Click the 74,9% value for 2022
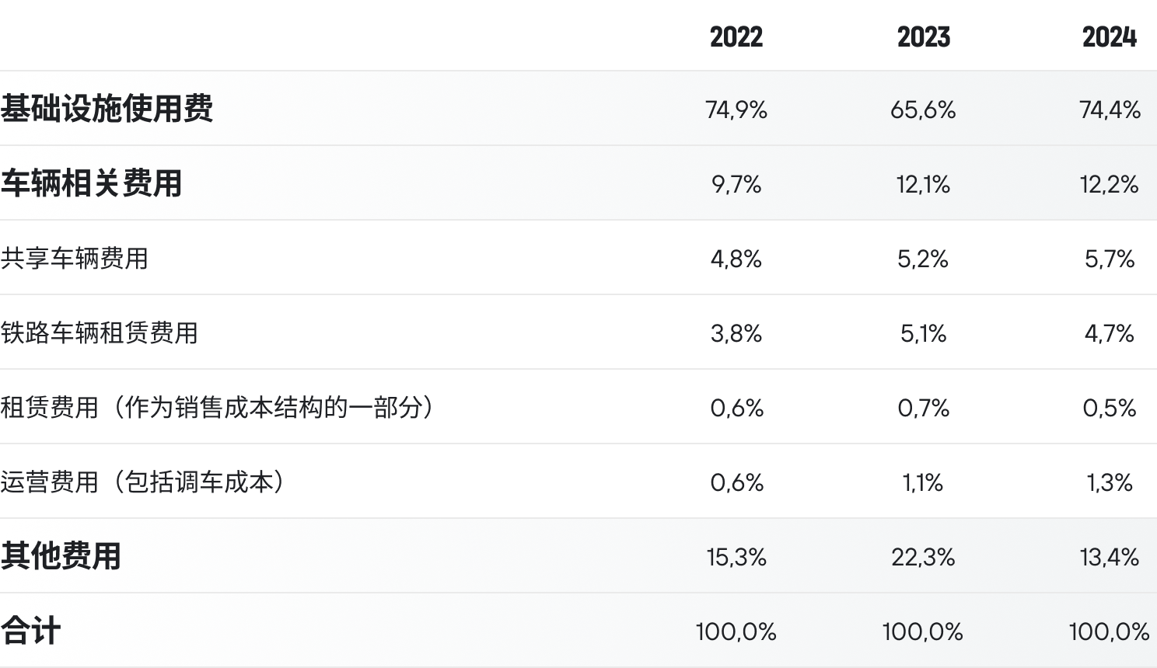This screenshot has height=668, width=1157. pyautogui.click(x=736, y=110)
